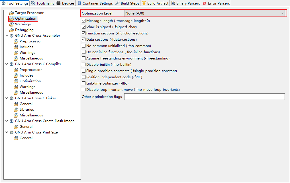
Task: Select Debugging in the settings tree
Action: [x=24, y=30]
